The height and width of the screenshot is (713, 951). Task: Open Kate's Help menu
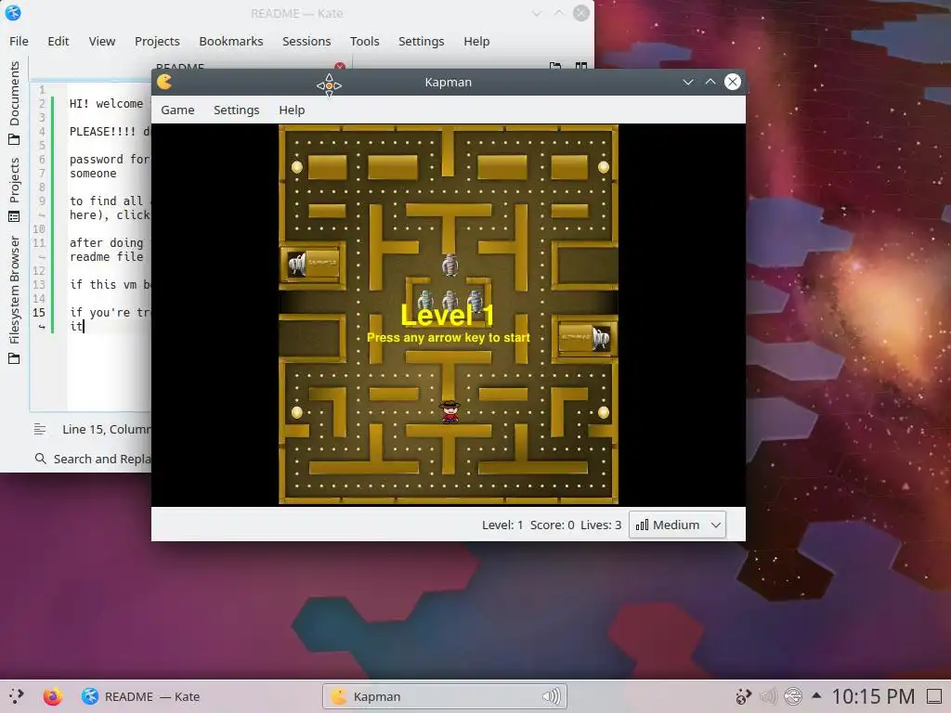(476, 41)
